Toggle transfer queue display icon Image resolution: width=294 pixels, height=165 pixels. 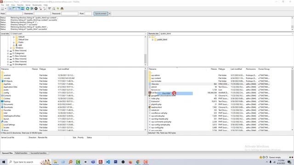tap(23, 9)
